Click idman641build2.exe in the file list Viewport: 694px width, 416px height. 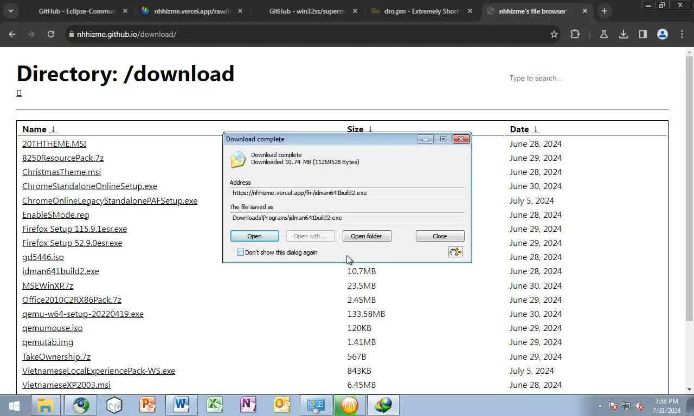coord(61,271)
